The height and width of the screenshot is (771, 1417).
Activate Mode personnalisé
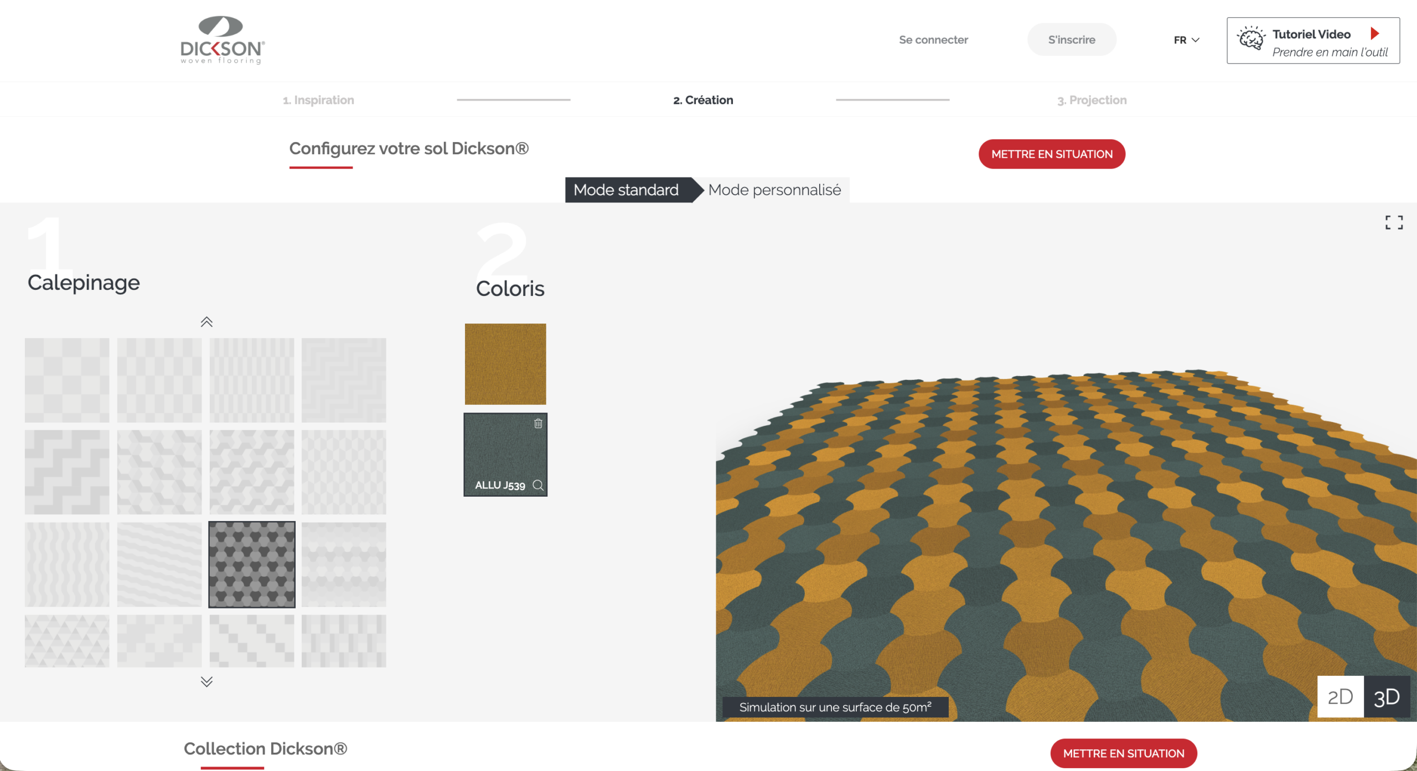(774, 190)
